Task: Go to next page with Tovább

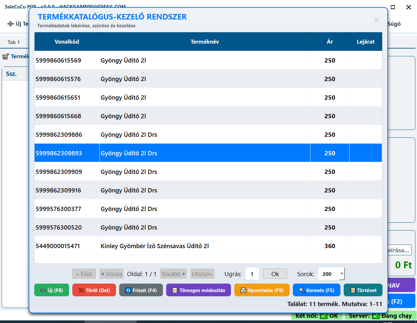Action: coord(173,274)
